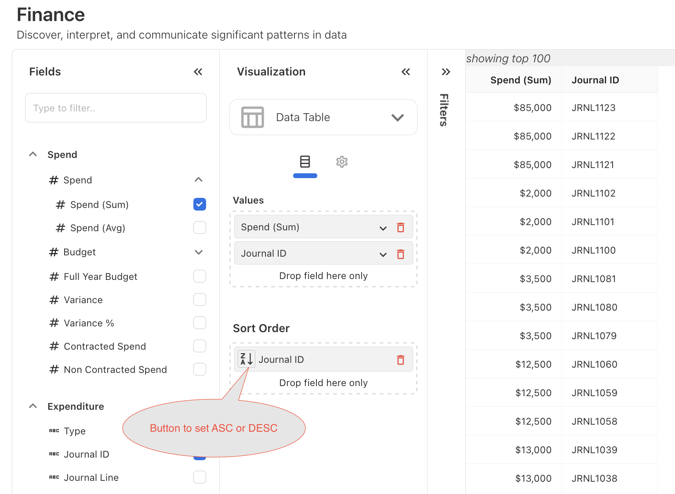Collapse the Visualization panel with double chevron
This screenshot has width=675, height=494.
click(x=406, y=72)
